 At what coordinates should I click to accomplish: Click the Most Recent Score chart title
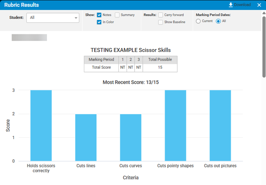[131, 82]
